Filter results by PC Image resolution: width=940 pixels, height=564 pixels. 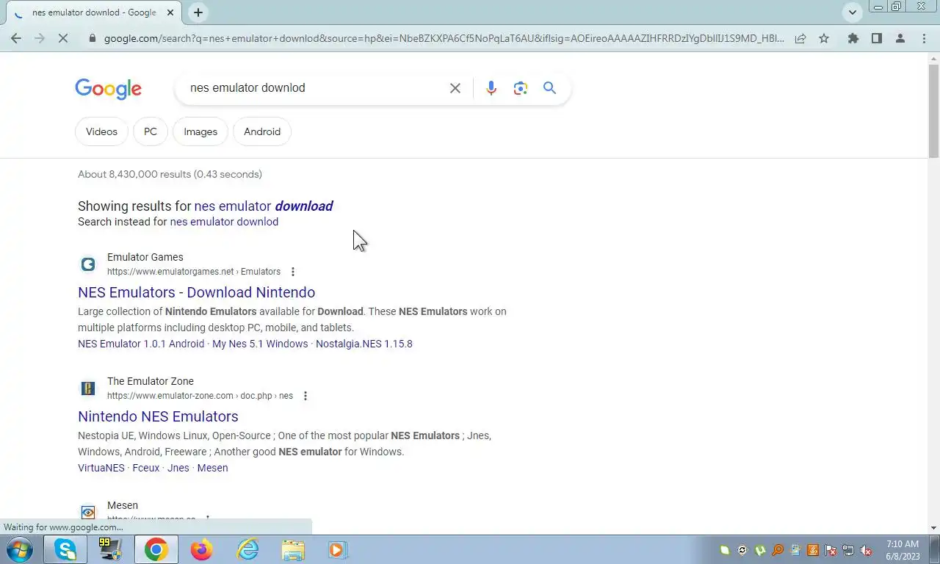(151, 131)
